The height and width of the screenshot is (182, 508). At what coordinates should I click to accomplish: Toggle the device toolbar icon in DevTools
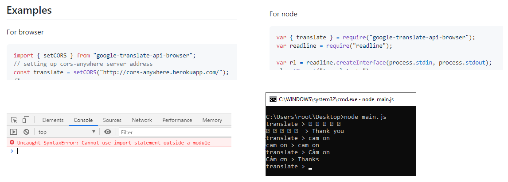(x=26, y=120)
